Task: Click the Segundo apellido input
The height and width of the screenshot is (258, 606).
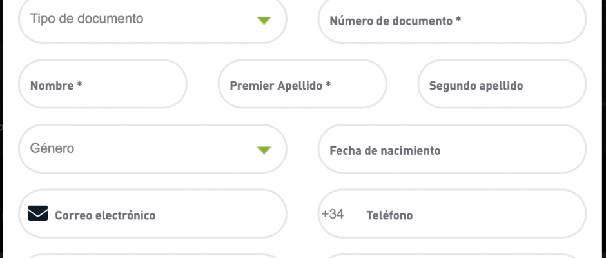Action: coord(502,84)
